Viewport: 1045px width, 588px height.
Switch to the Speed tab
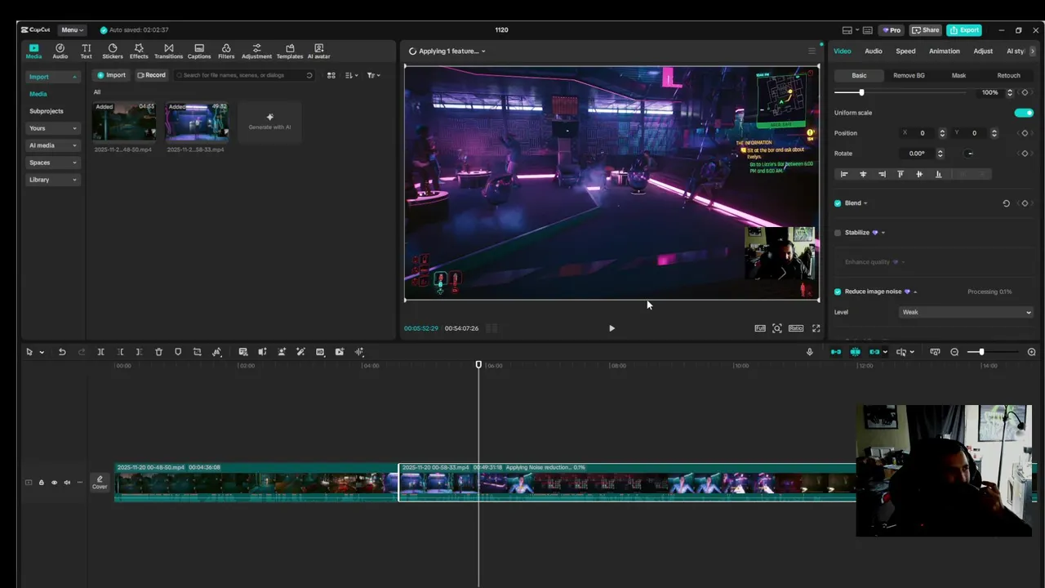click(x=905, y=51)
